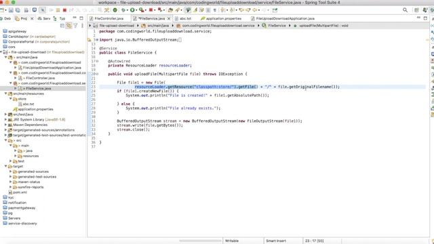The image size is (434, 244).
Task: Click the Back navigation arrow icon
Action: 255,10
